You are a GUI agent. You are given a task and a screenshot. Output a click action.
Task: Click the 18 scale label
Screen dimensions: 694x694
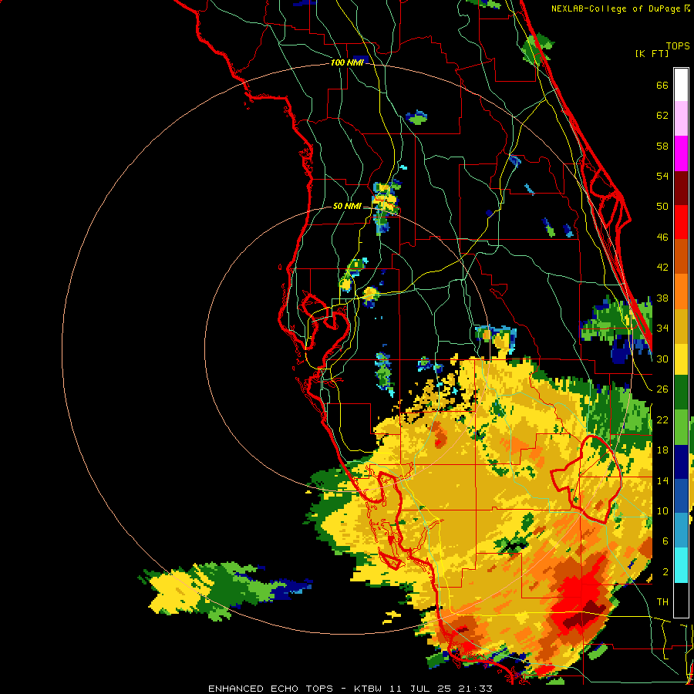click(x=662, y=450)
